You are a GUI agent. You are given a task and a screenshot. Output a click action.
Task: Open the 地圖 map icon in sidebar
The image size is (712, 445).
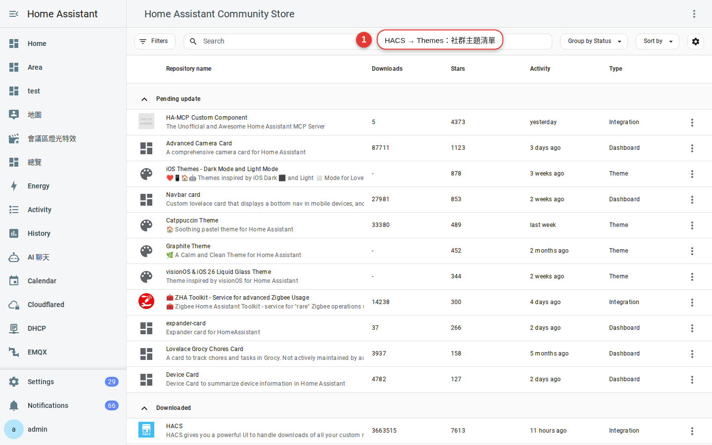coord(14,115)
